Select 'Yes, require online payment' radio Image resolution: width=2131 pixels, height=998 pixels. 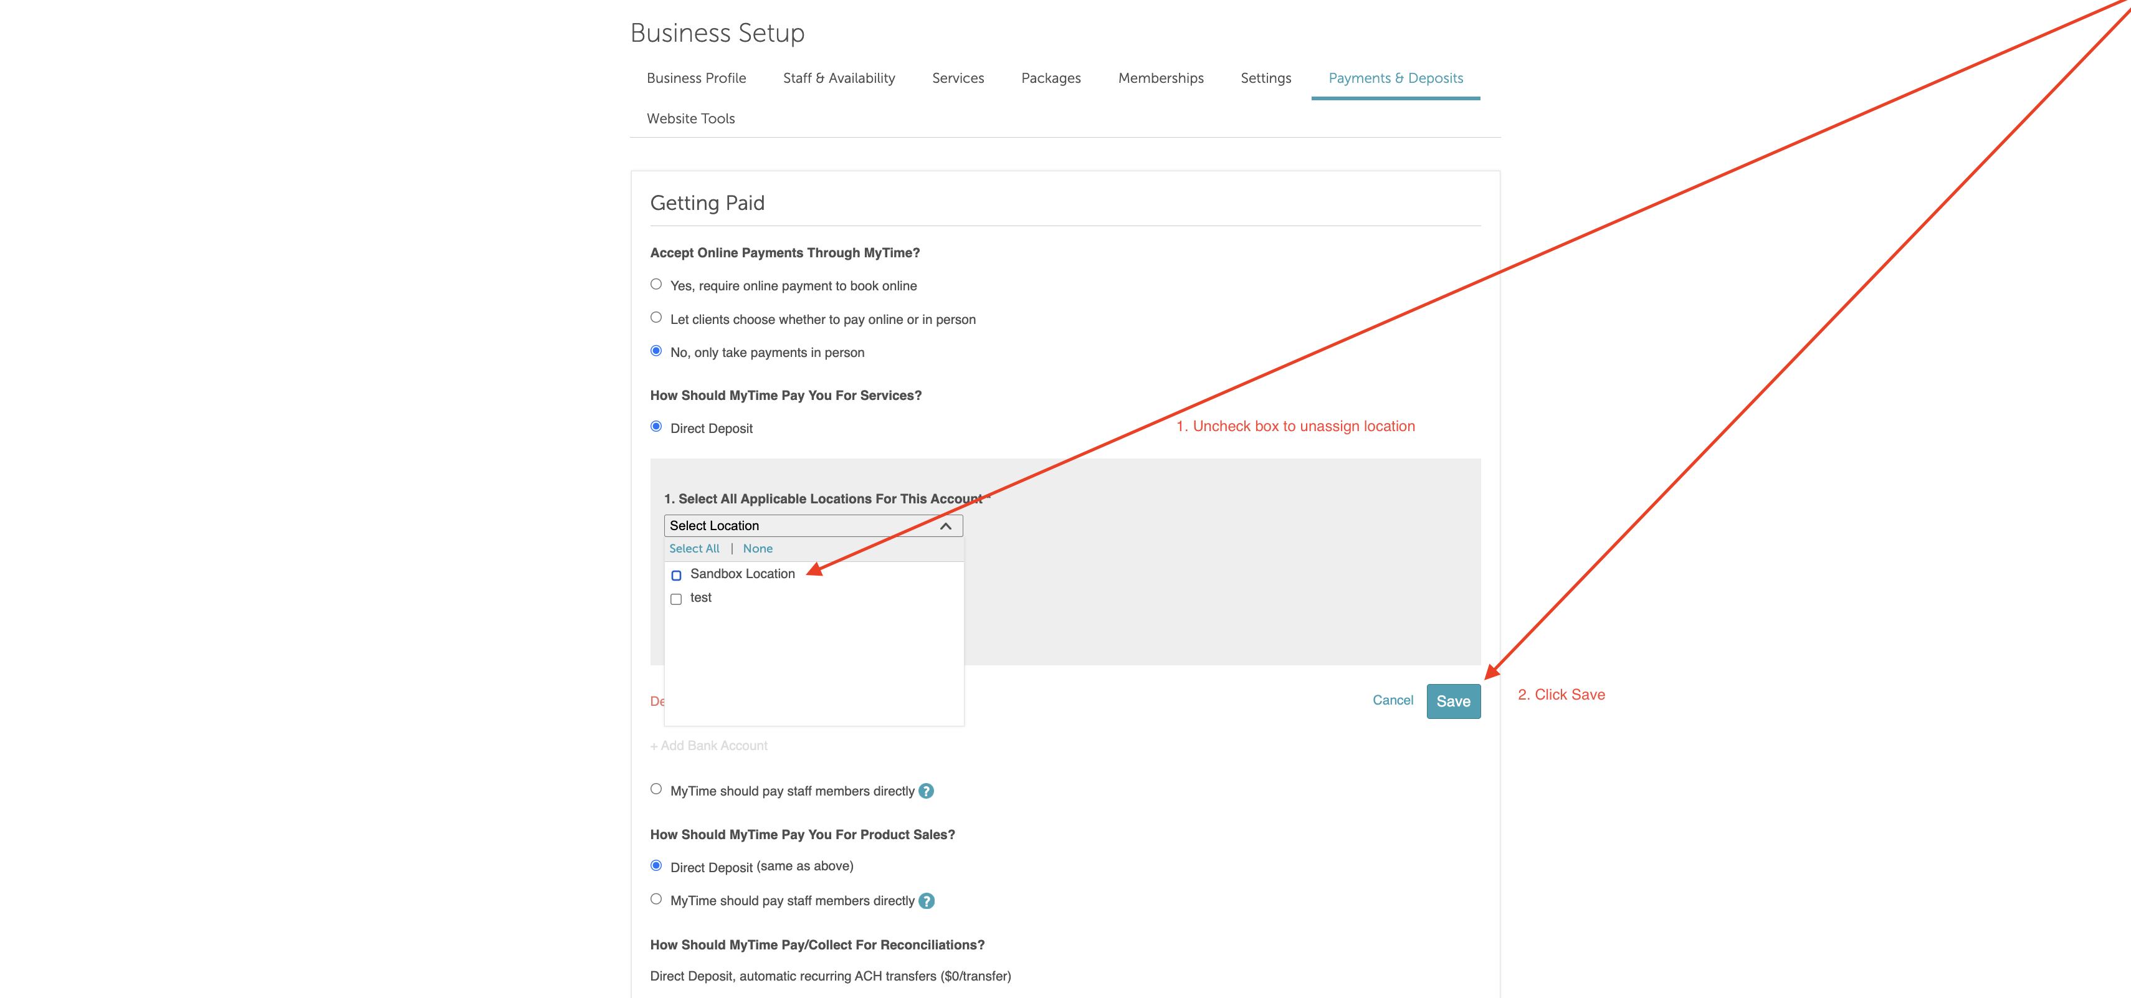tap(656, 285)
